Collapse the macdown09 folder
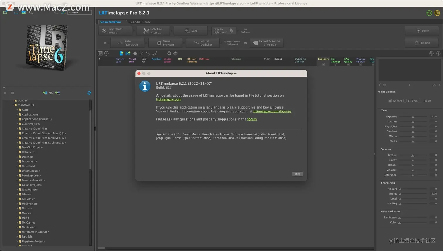 coord(13,105)
